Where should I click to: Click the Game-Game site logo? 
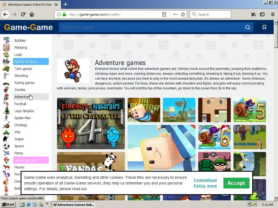click(28, 27)
